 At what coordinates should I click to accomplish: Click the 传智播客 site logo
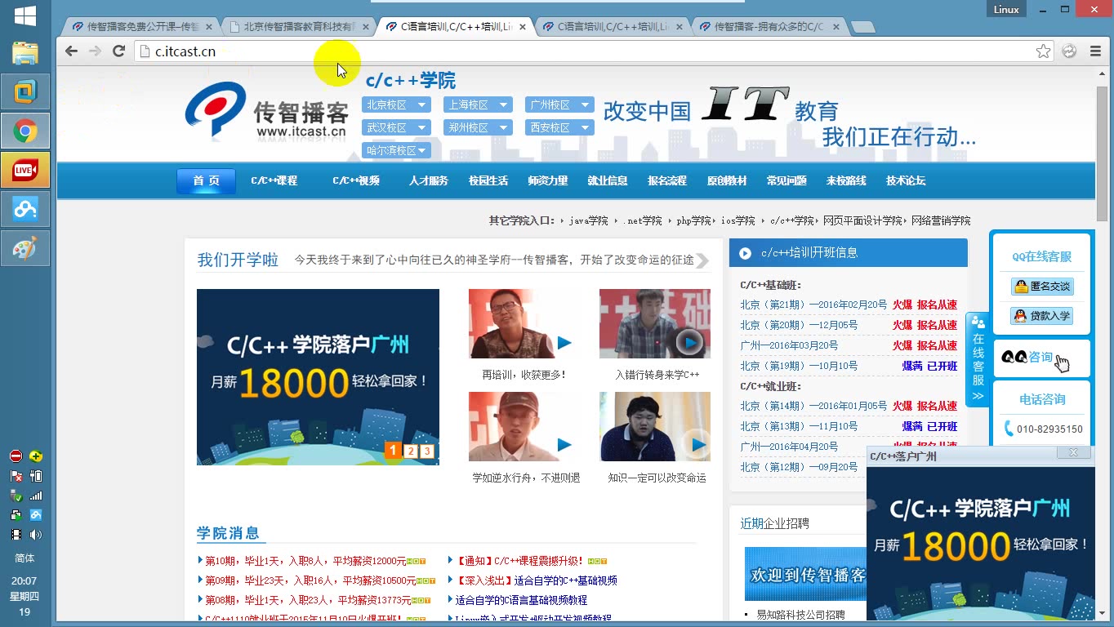pyautogui.click(x=267, y=113)
